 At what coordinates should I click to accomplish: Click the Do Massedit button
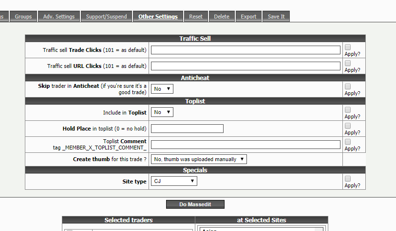tap(195, 204)
